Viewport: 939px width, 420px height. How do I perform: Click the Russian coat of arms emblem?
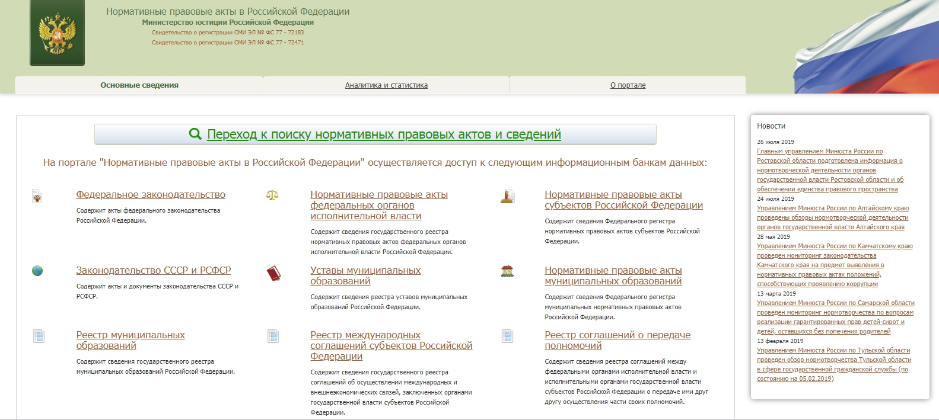(x=58, y=33)
